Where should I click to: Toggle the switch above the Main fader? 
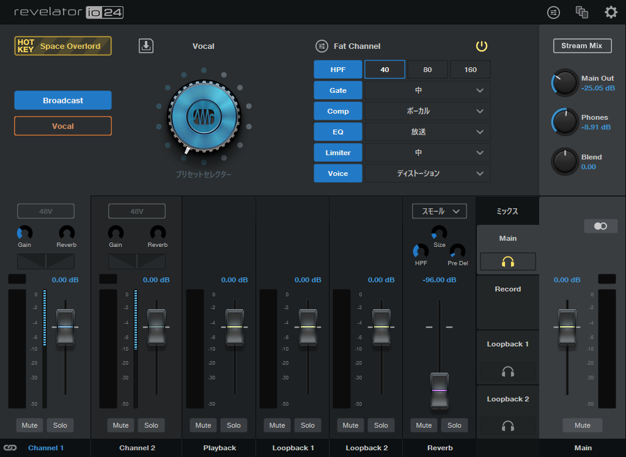point(600,226)
